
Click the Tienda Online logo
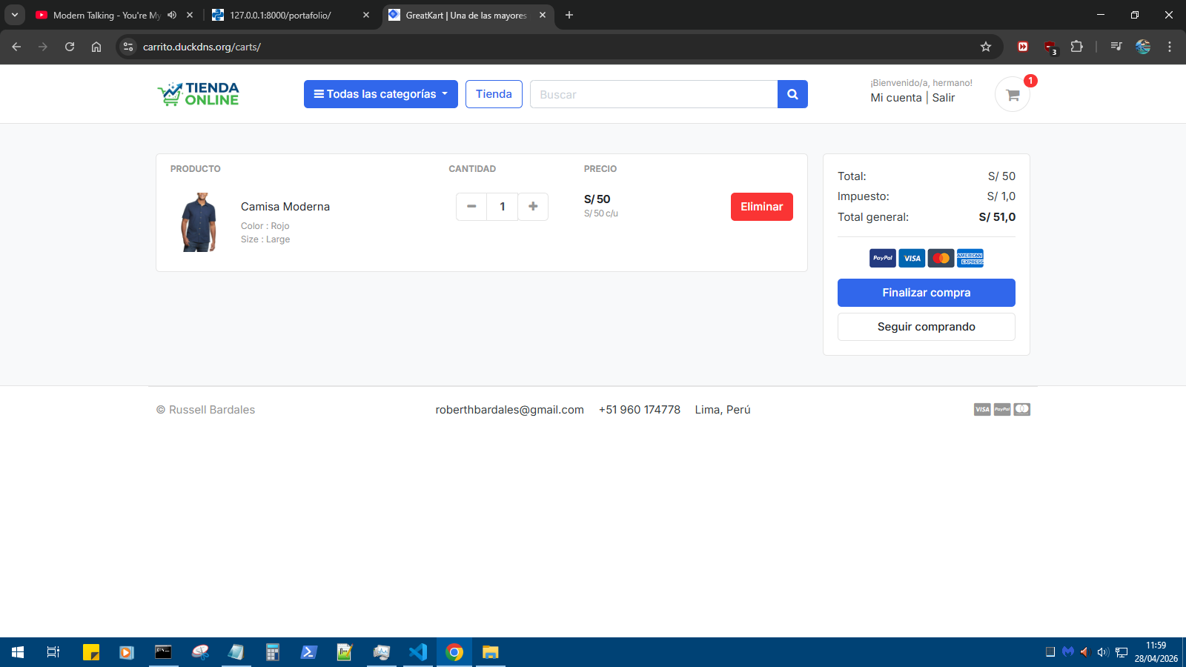pos(198,94)
